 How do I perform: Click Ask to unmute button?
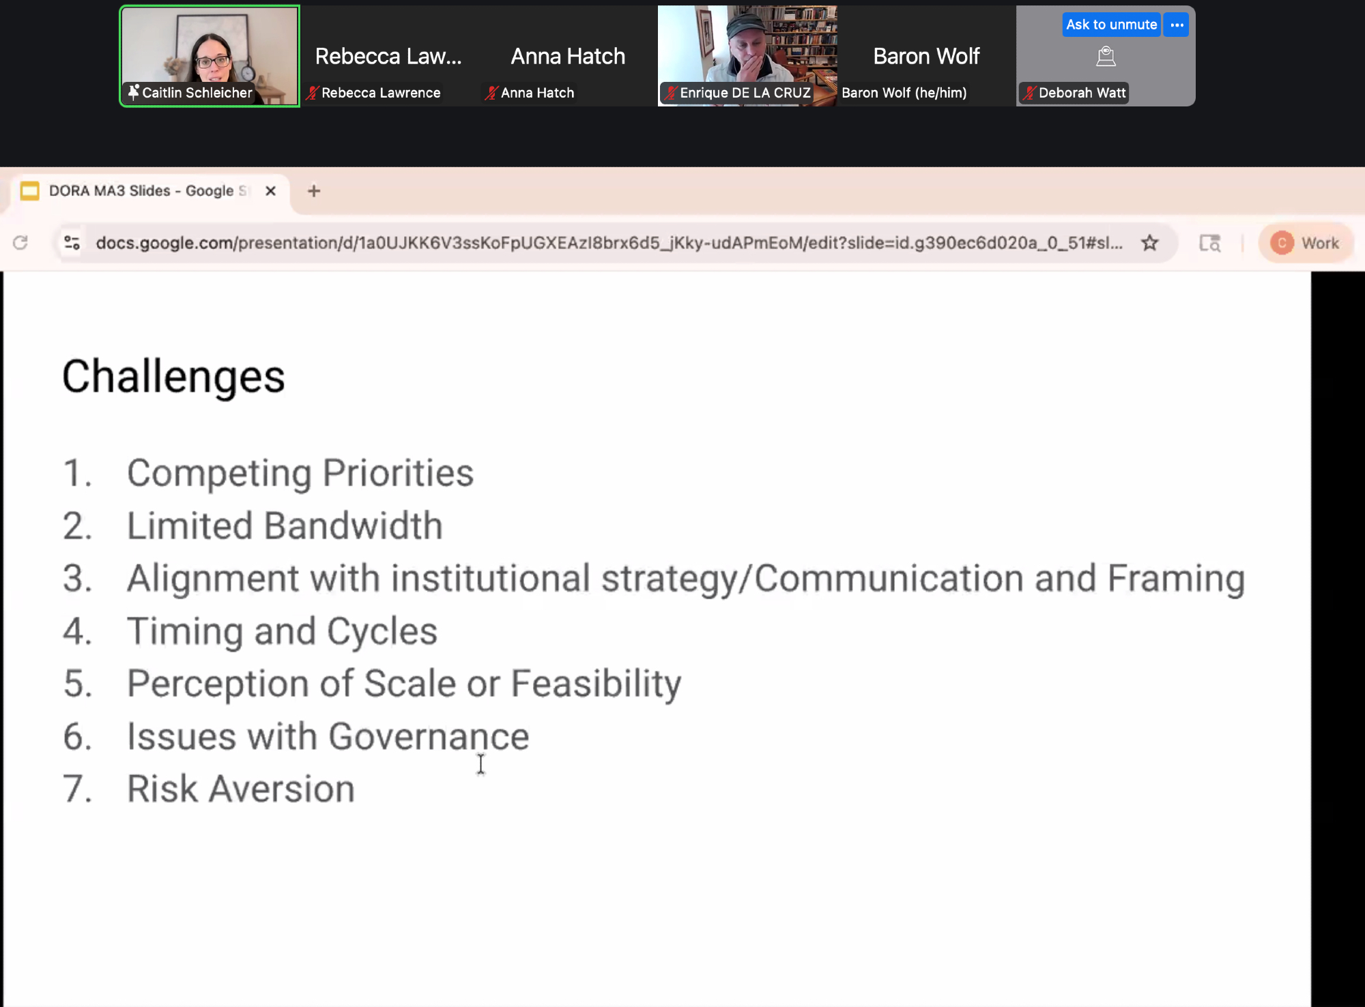[x=1110, y=25]
